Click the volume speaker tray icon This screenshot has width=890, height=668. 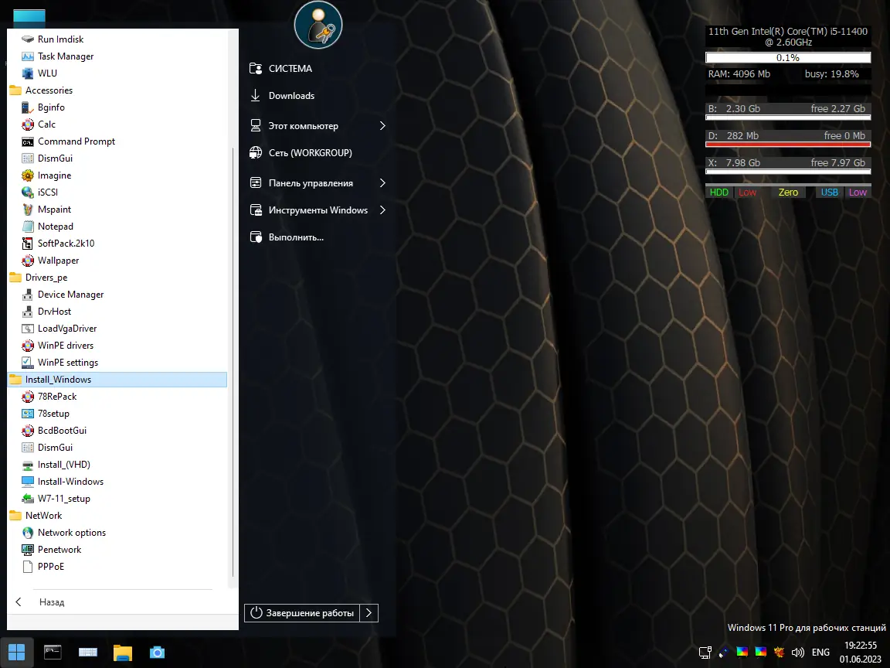pos(797,653)
